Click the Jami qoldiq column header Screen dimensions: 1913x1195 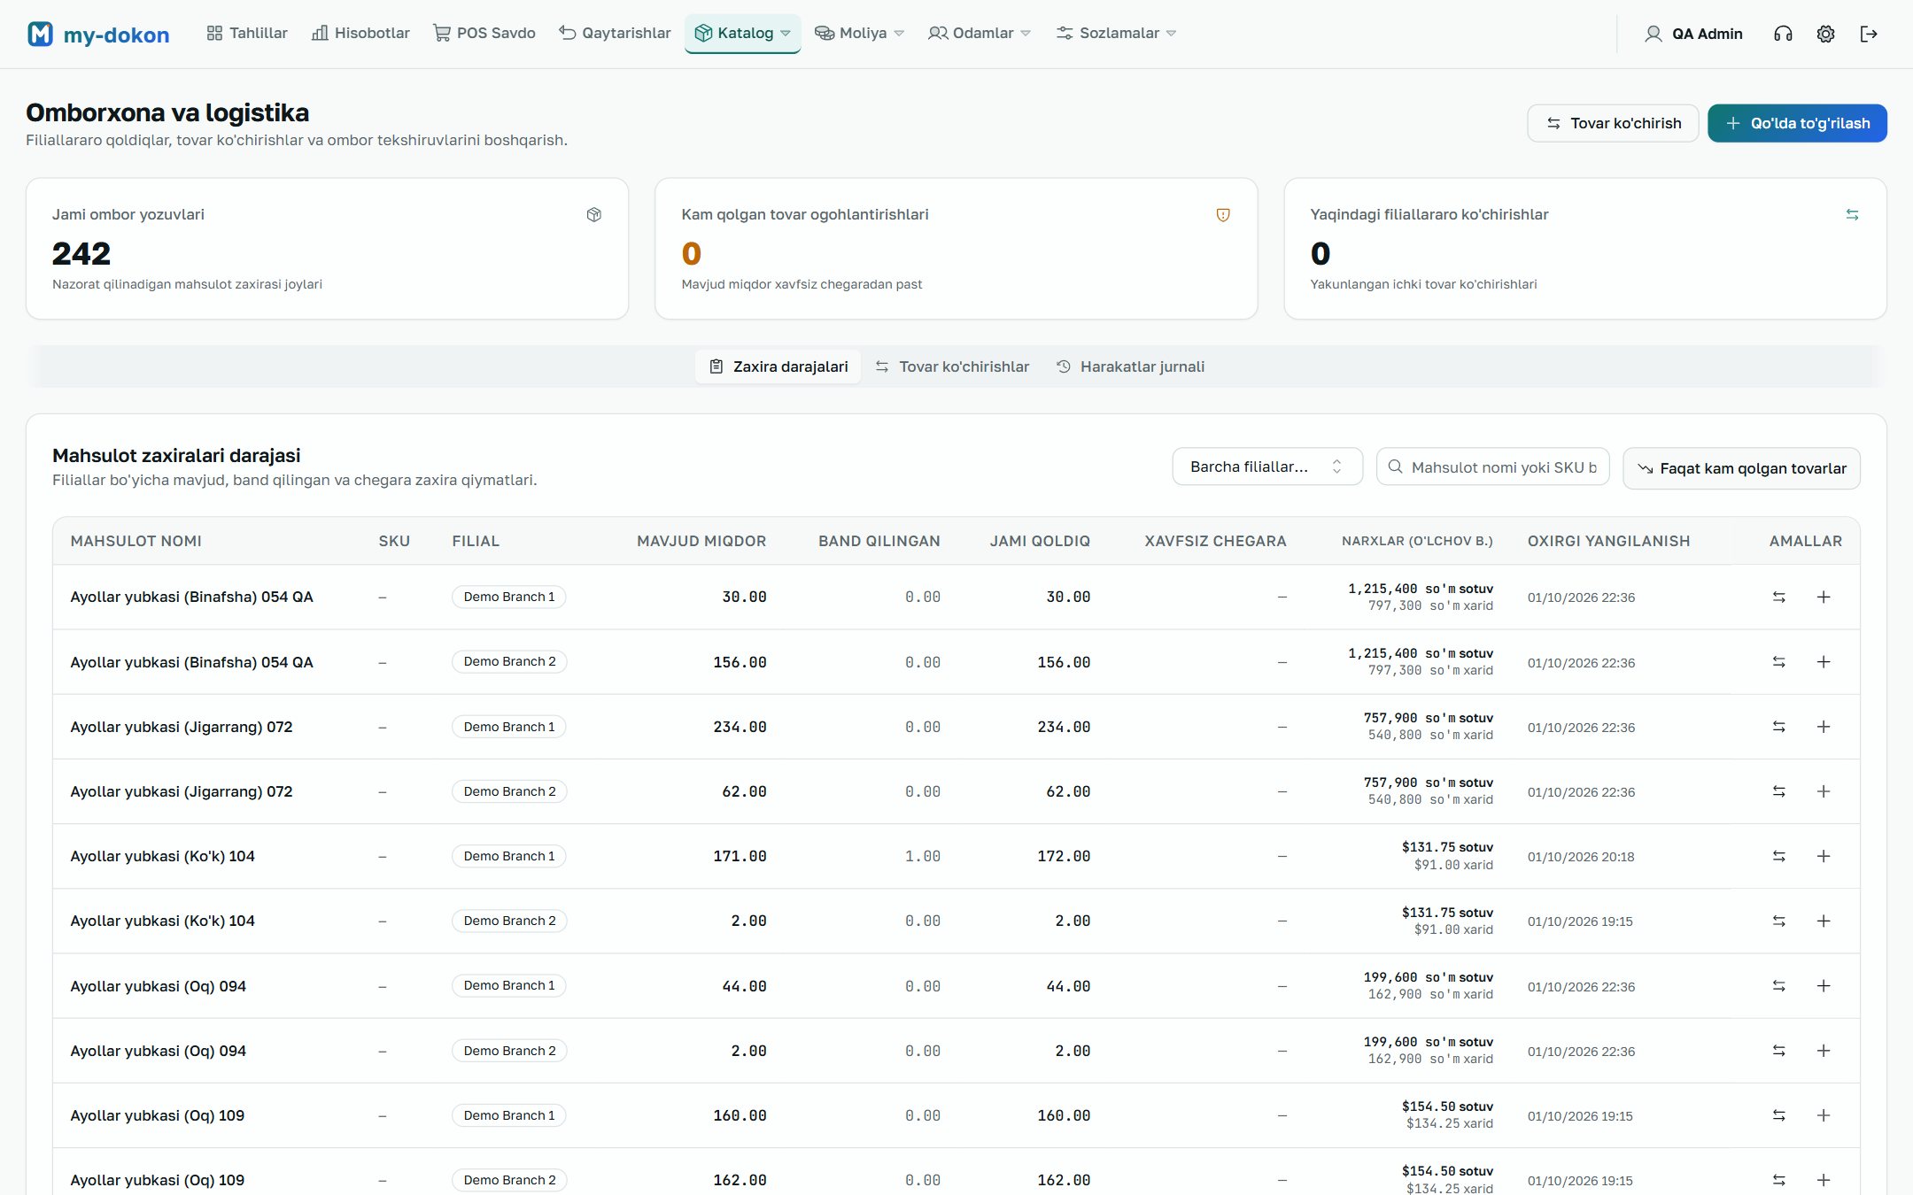click(x=1040, y=541)
